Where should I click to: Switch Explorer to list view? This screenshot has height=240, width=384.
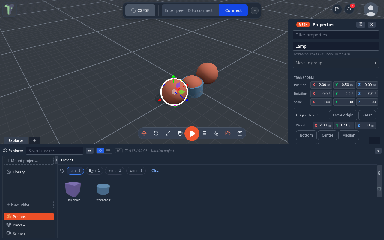pyautogui.click(x=109, y=151)
